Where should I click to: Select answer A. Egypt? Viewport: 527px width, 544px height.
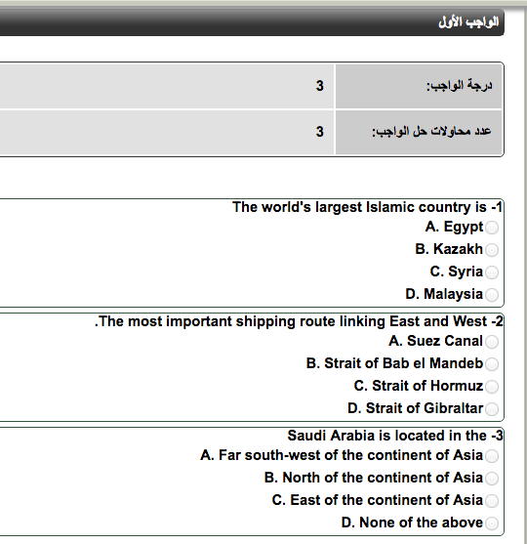pyautogui.click(x=492, y=228)
